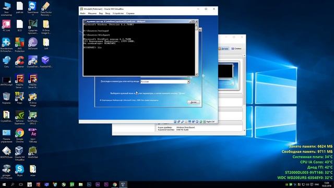Open the игры folder on desktop
334x188 pixels.
coord(33,171)
